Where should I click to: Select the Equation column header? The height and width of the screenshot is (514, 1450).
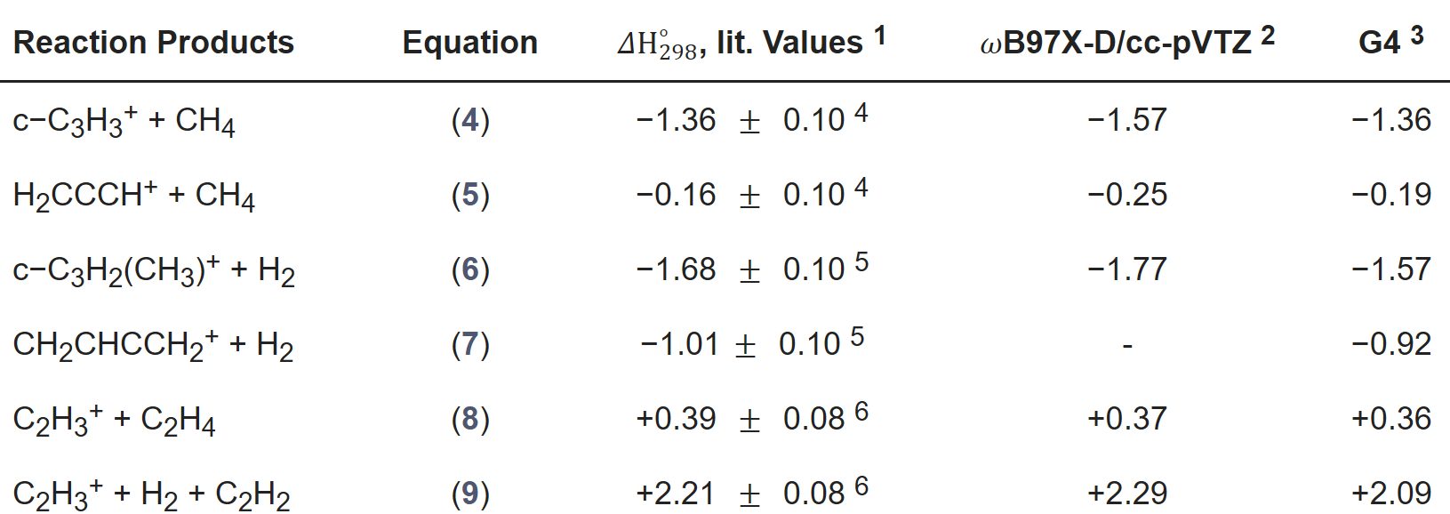click(470, 43)
